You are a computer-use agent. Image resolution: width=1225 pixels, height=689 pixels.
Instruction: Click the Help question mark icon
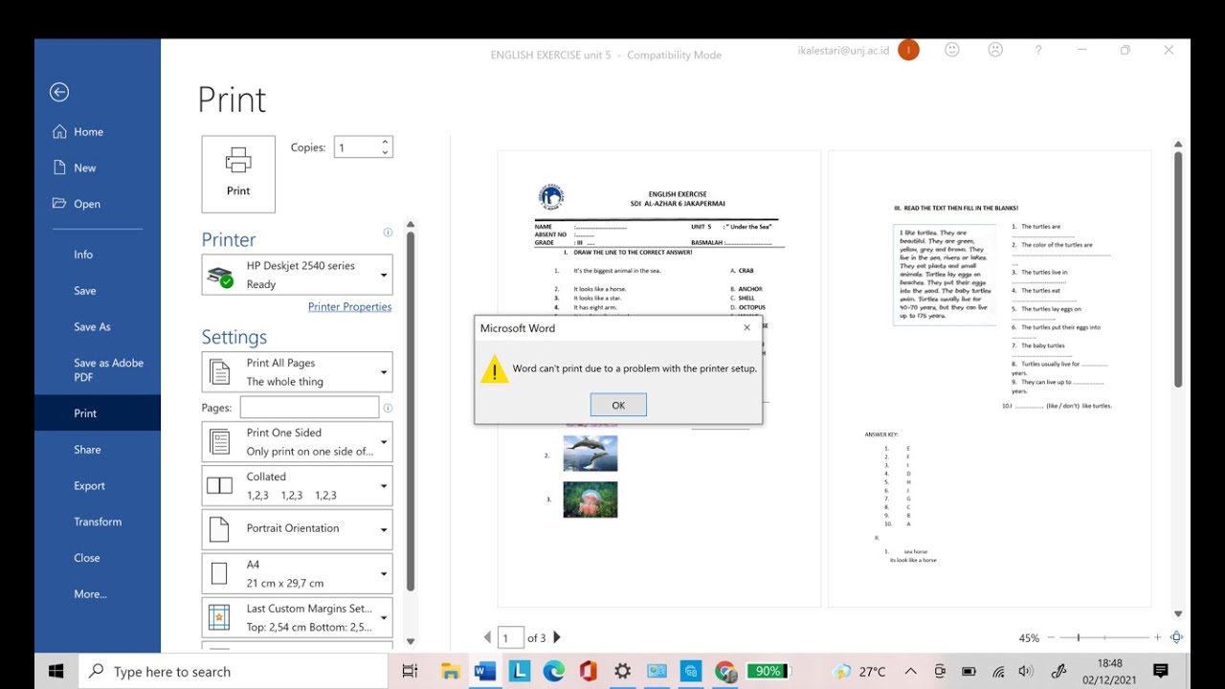1038,51
